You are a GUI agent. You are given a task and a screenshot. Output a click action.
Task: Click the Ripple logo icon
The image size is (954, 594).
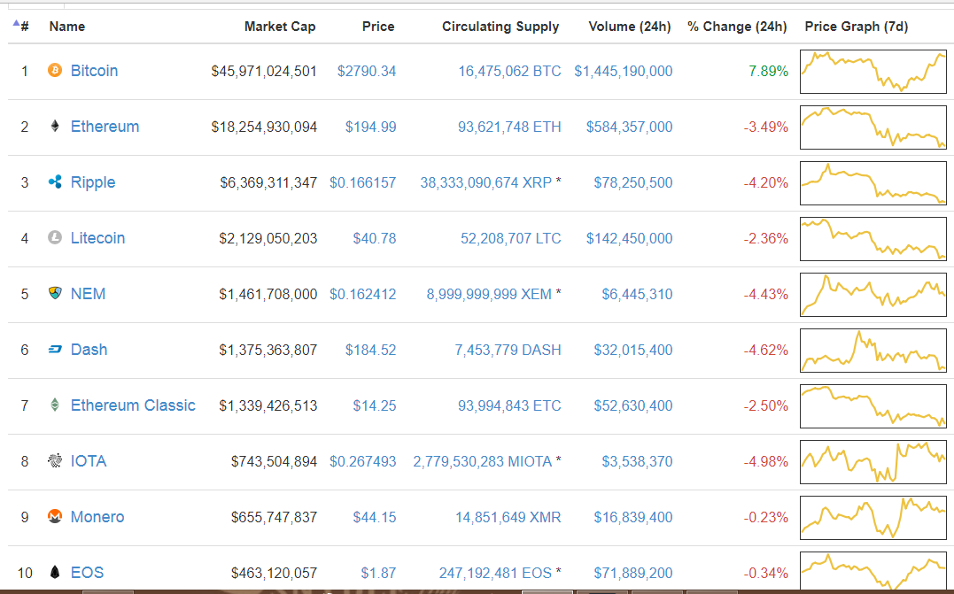(x=55, y=182)
